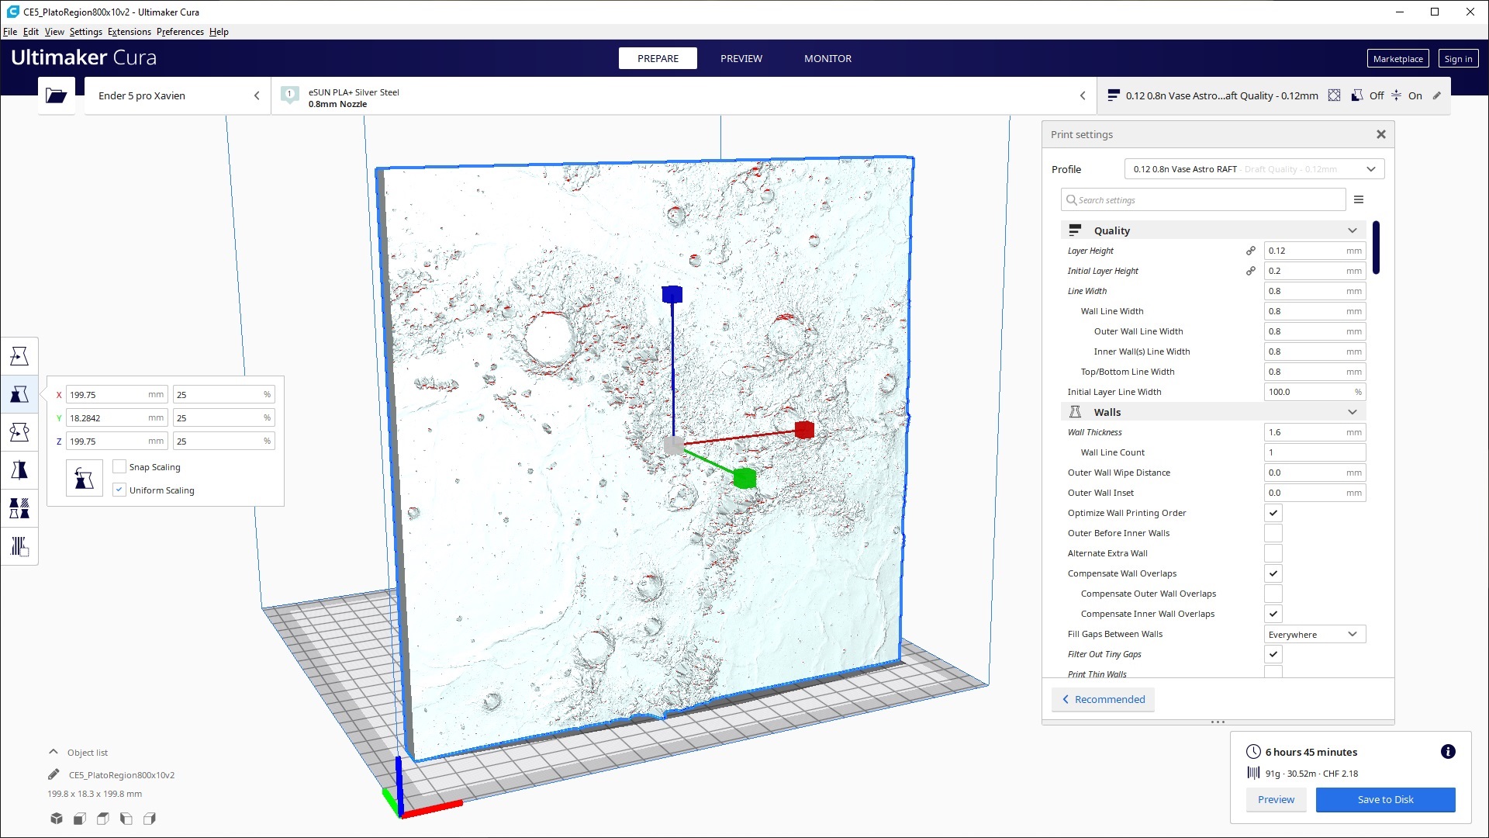Click the X scale mm field
The height and width of the screenshot is (838, 1489).
(x=117, y=394)
